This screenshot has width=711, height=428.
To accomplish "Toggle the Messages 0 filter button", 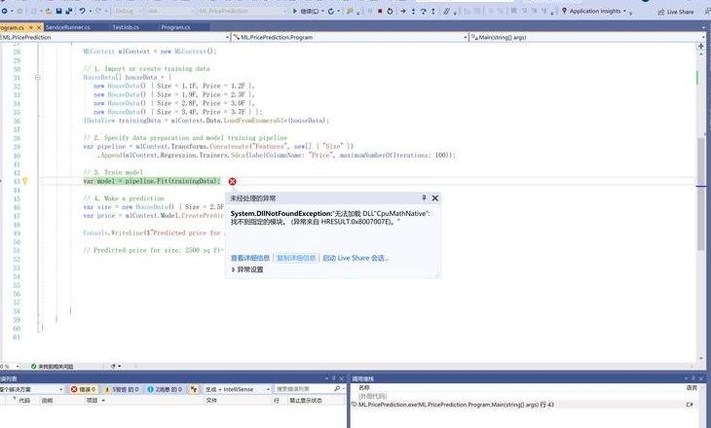I will click(x=165, y=389).
